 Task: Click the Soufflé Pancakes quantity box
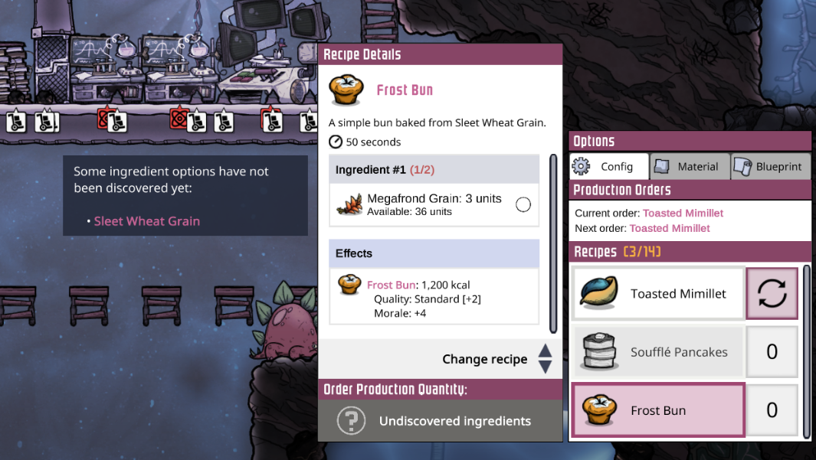772,352
